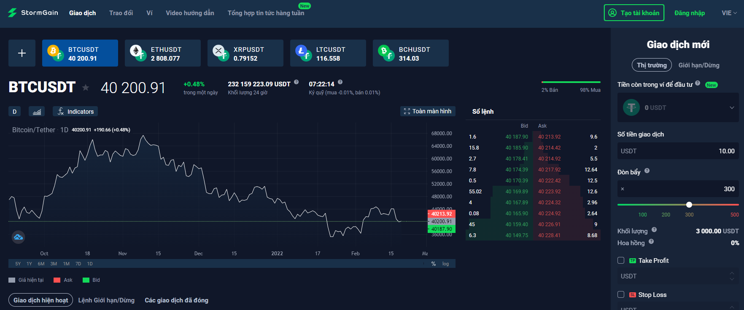This screenshot has width=744, height=310.
Task: Click the leverage slider handle
Action: coord(689,205)
